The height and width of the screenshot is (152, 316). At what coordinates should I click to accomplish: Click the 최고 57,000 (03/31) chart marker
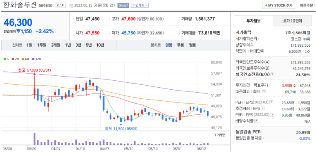point(34,70)
